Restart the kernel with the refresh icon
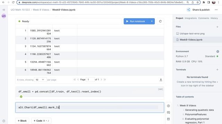 click(160, 21)
